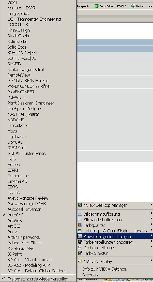The height and width of the screenshot is (282, 153).
Task: Open the Bildschirmauflösung submenu
Action: tap(115, 214)
